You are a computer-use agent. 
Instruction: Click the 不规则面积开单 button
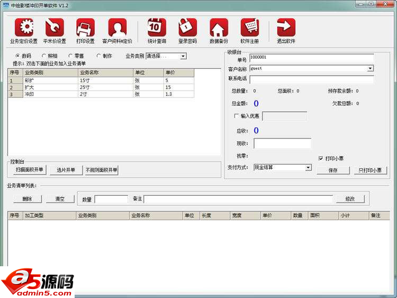[102, 170]
